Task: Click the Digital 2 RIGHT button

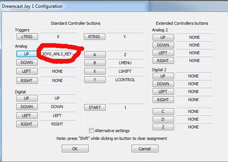Action: [163, 100]
